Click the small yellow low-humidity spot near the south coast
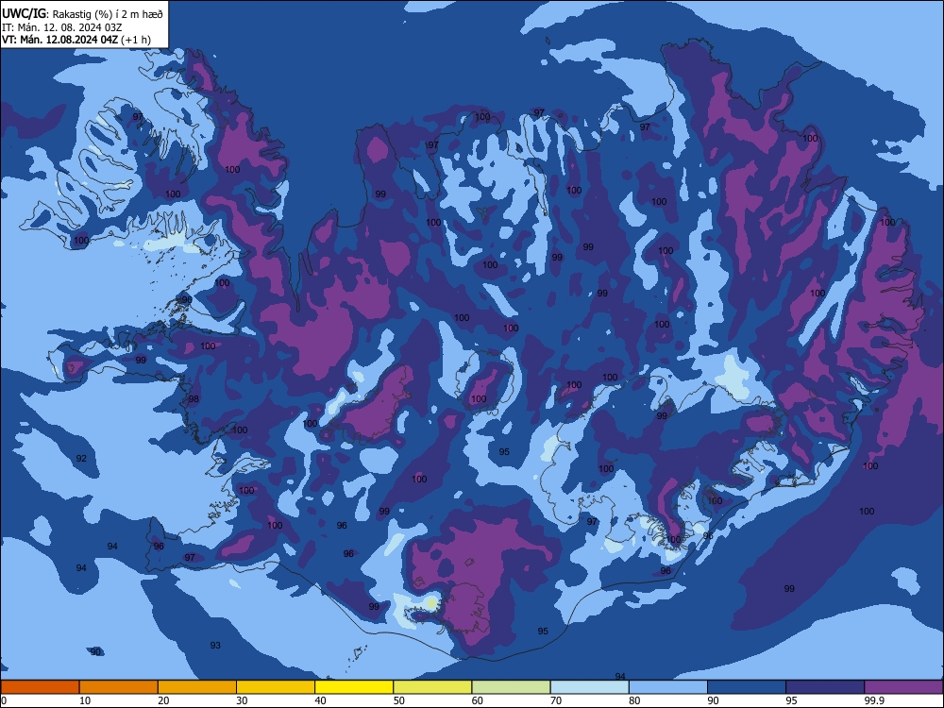Viewport: 944px width, 708px height. coord(431,602)
